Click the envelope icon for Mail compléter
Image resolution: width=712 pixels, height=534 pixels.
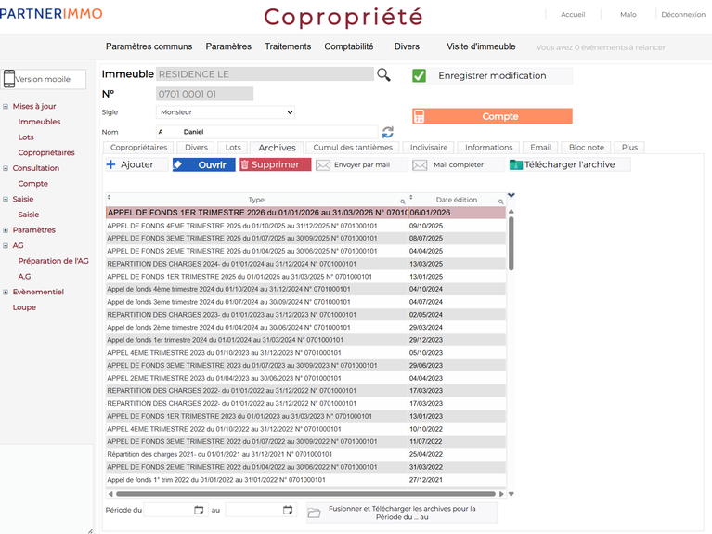tap(420, 165)
